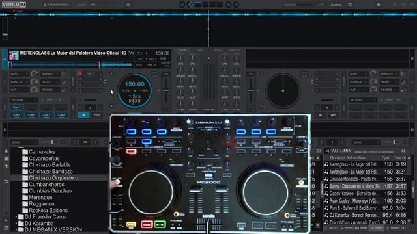The image size is (417, 234).
Task: Select deck B letter tab
Action: [x=412, y=58]
